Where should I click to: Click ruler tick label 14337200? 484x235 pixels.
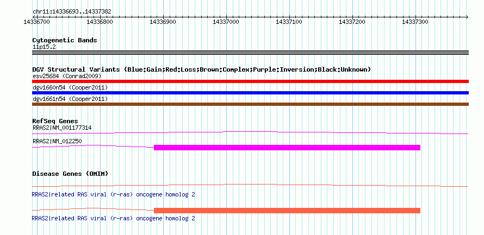click(x=352, y=22)
